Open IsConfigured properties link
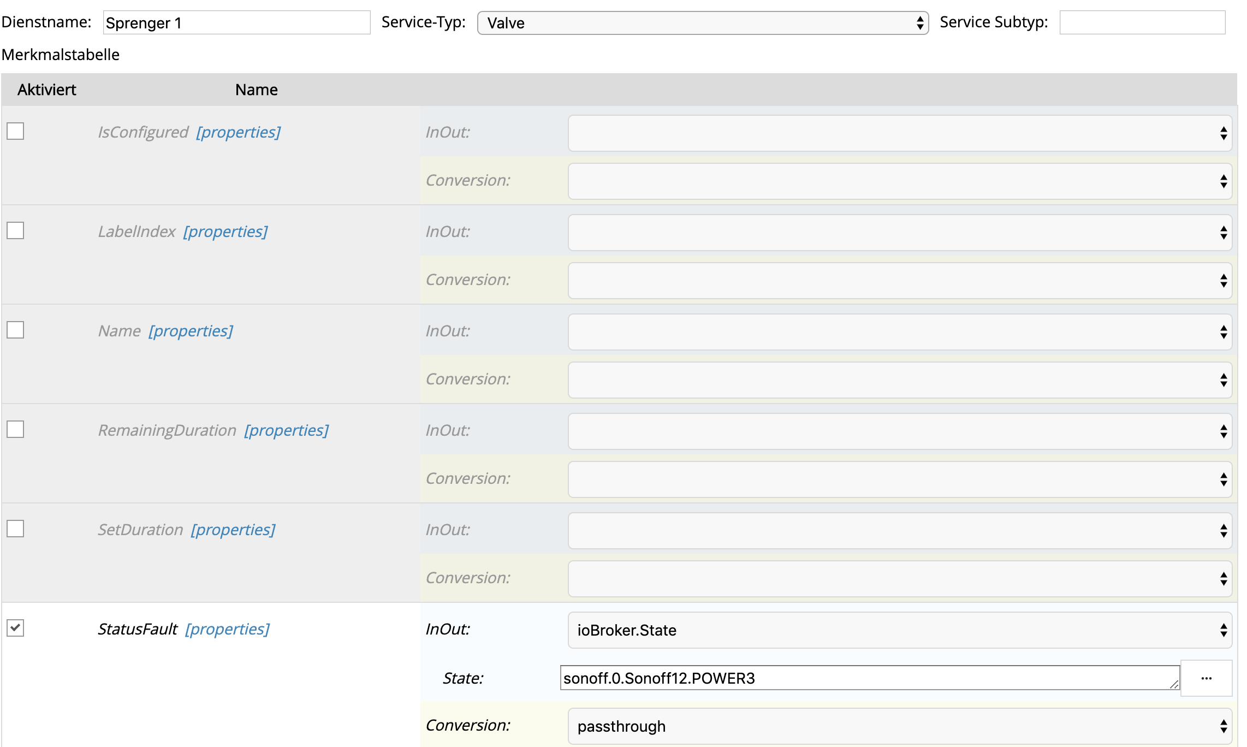 (x=238, y=132)
